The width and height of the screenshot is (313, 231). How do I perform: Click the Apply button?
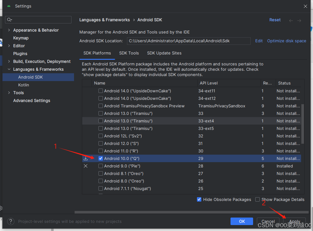coord(294,221)
